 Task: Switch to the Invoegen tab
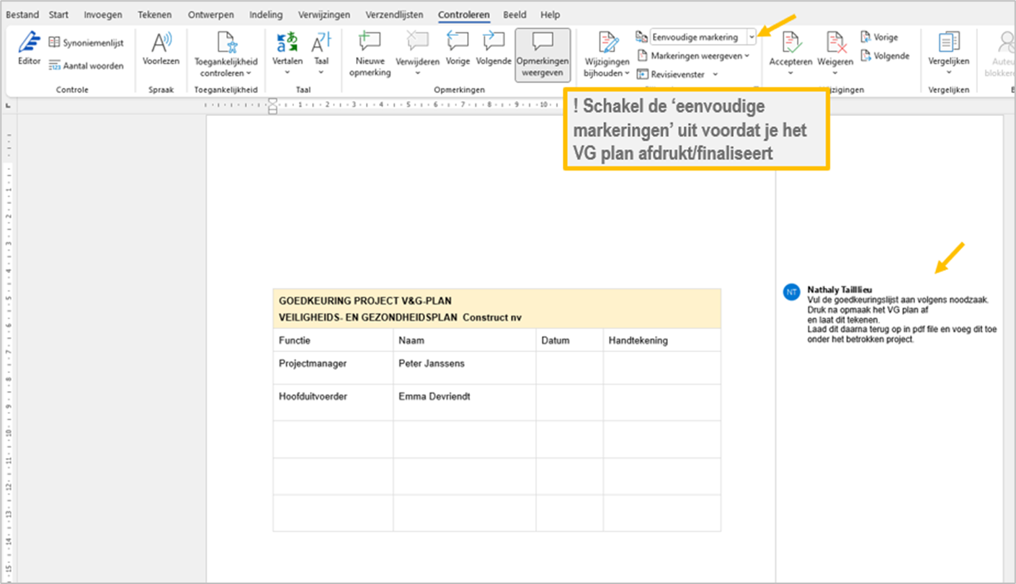(103, 14)
